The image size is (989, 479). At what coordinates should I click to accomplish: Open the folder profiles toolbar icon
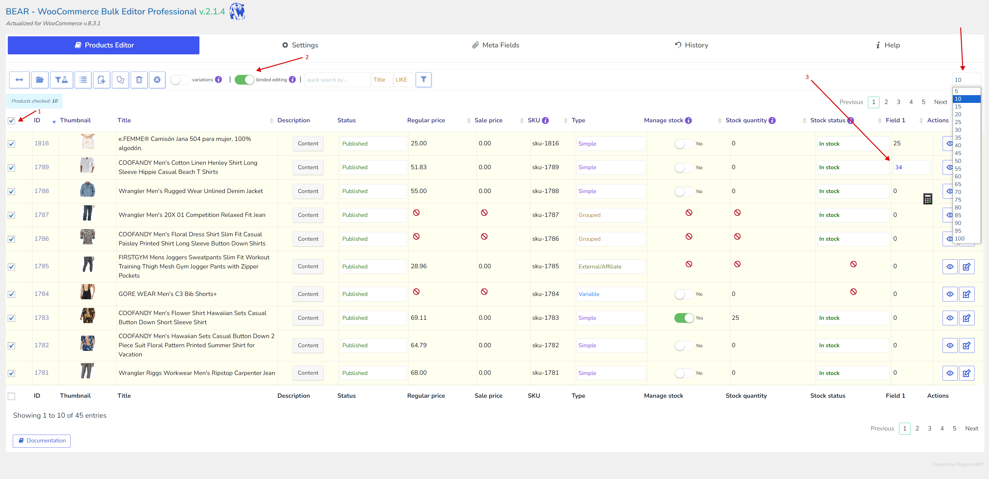point(39,80)
